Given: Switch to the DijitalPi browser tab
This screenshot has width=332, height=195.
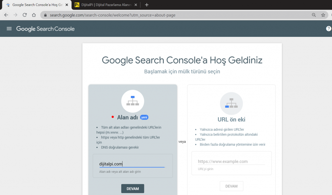Looking at the screenshot, I should coord(106,5).
